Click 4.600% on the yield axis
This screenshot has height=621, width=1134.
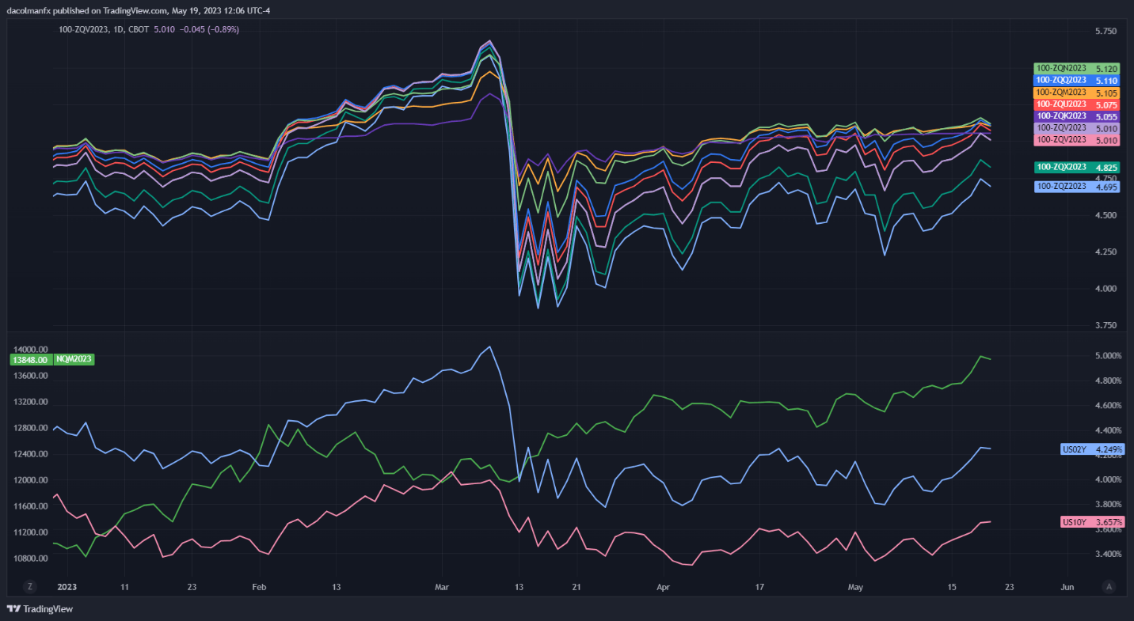click(1108, 406)
